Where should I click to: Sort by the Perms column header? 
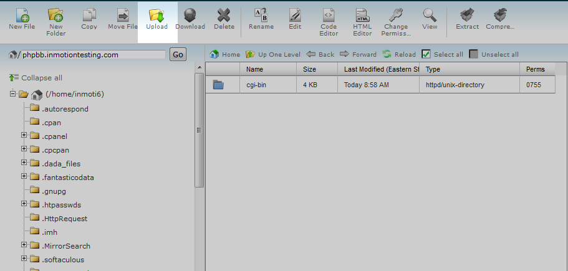[537, 69]
